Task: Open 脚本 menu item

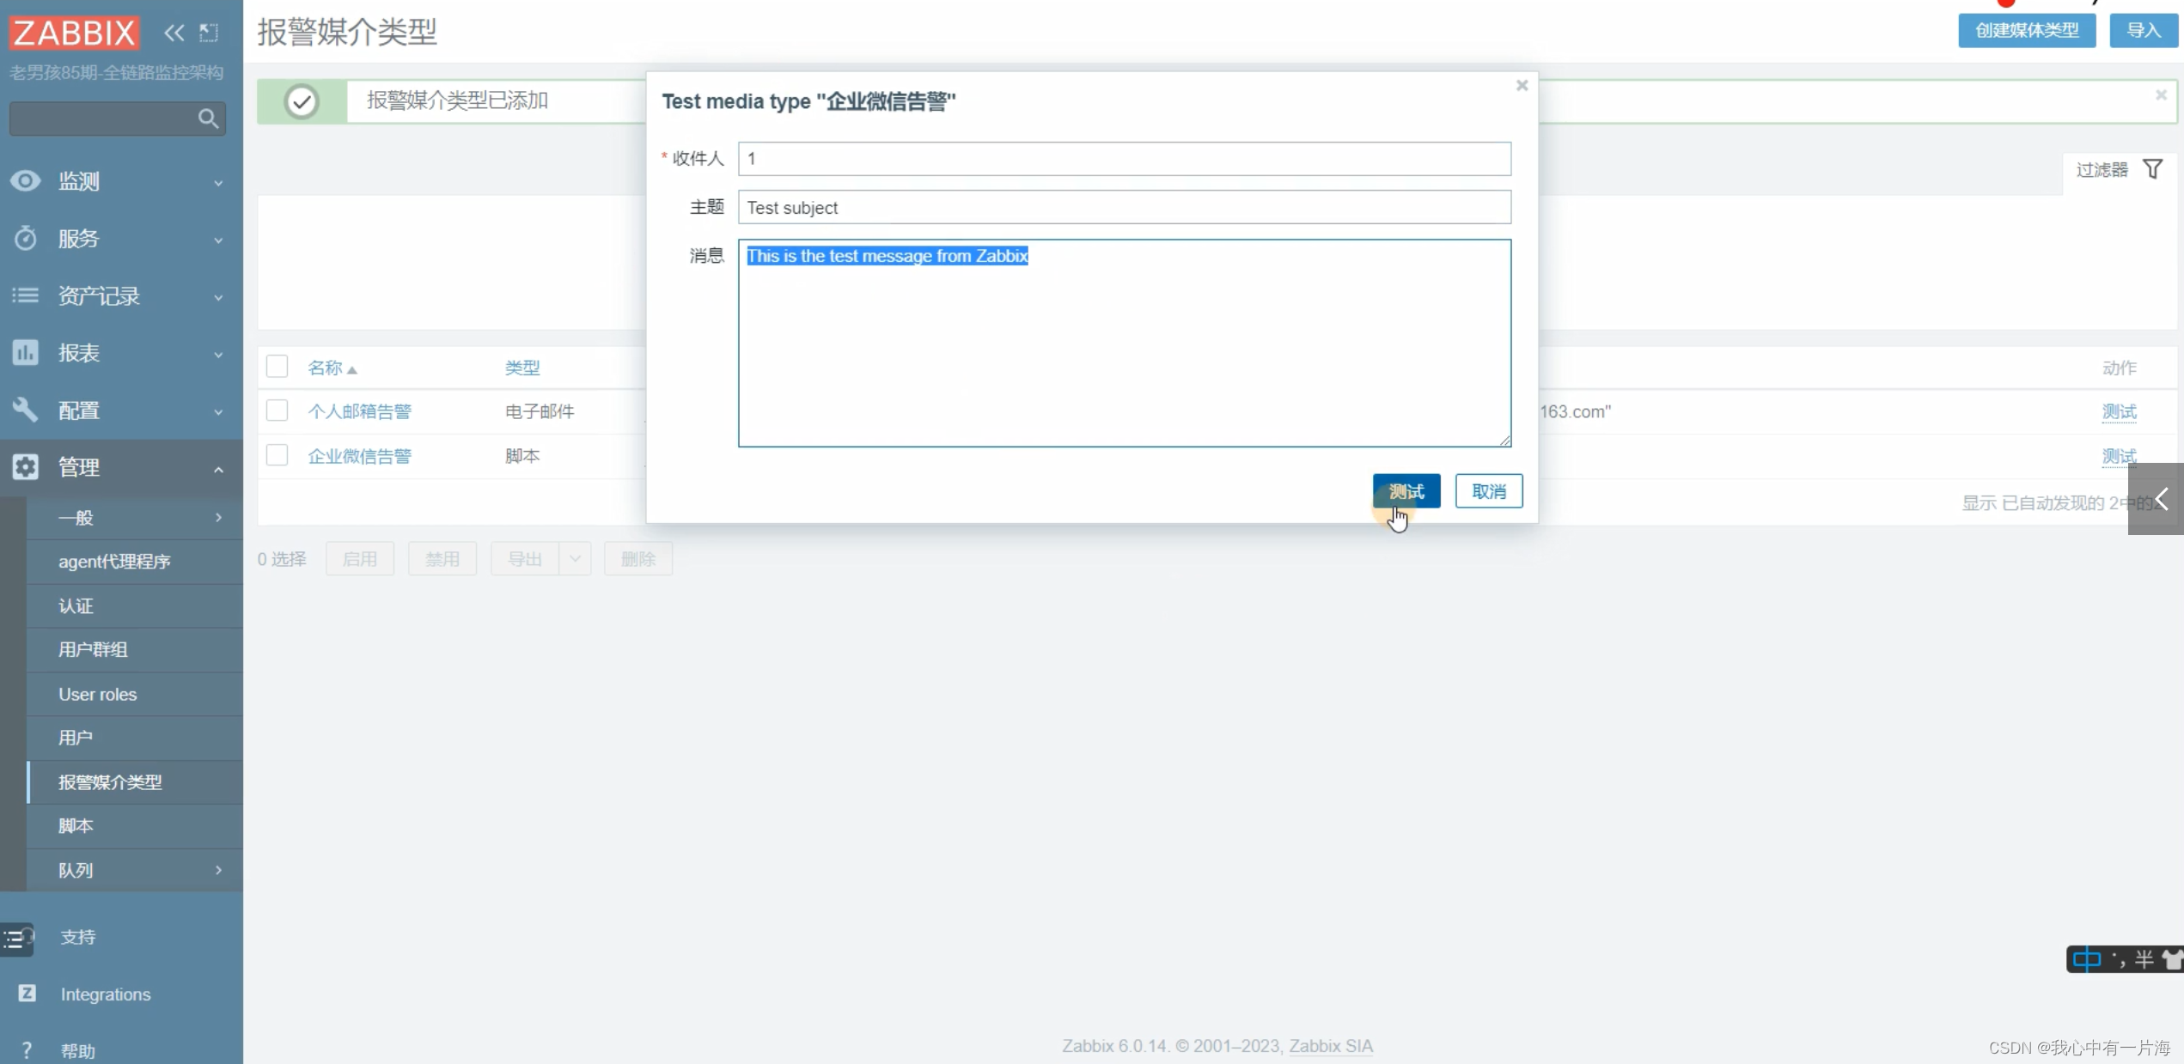Action: click(135, 826)
